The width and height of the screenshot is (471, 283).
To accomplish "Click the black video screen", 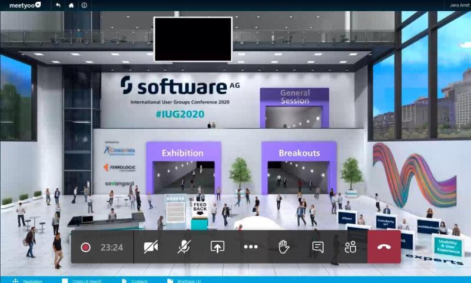I will (x=193, y=39).
